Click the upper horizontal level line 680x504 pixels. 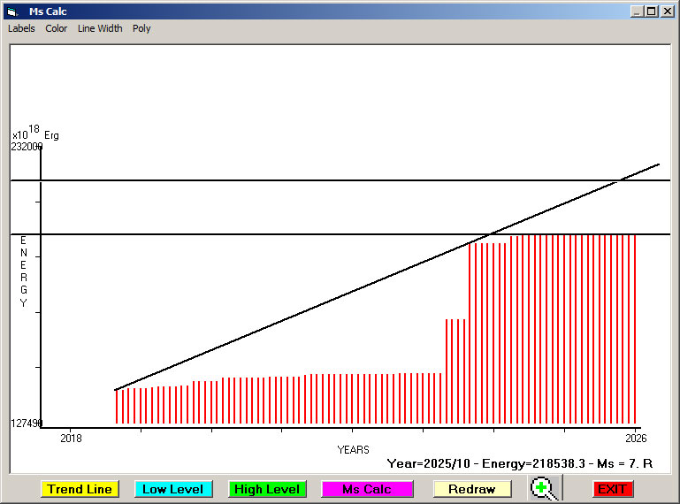click(x=265, y=180)
